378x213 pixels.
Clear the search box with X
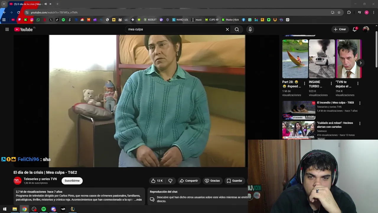click(x=227, y=29)
